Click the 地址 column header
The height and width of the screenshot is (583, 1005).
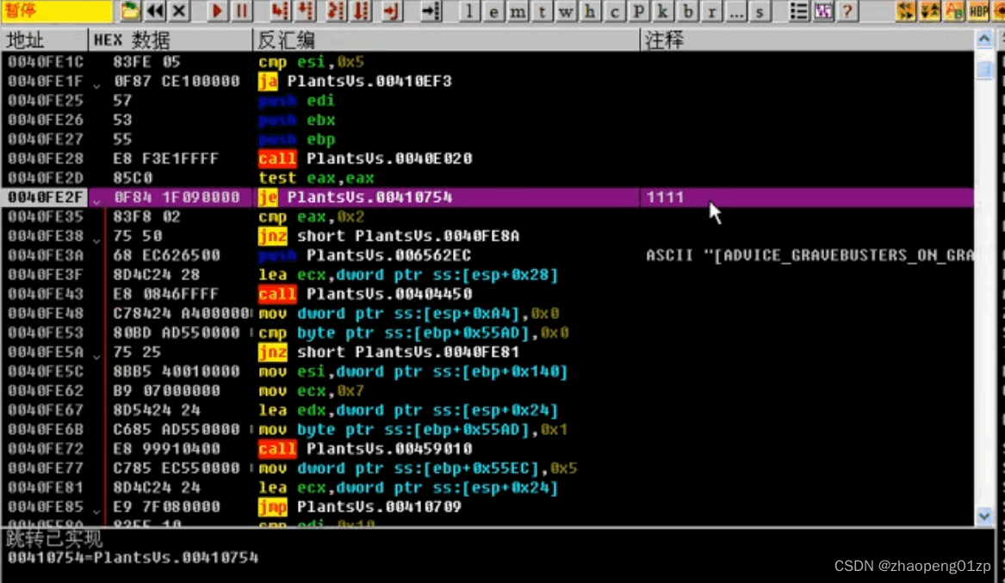(x=45, y=40)
